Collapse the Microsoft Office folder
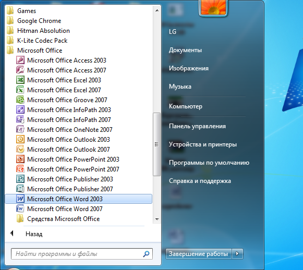This screenshot has height=270, width=303. (40, 51)
